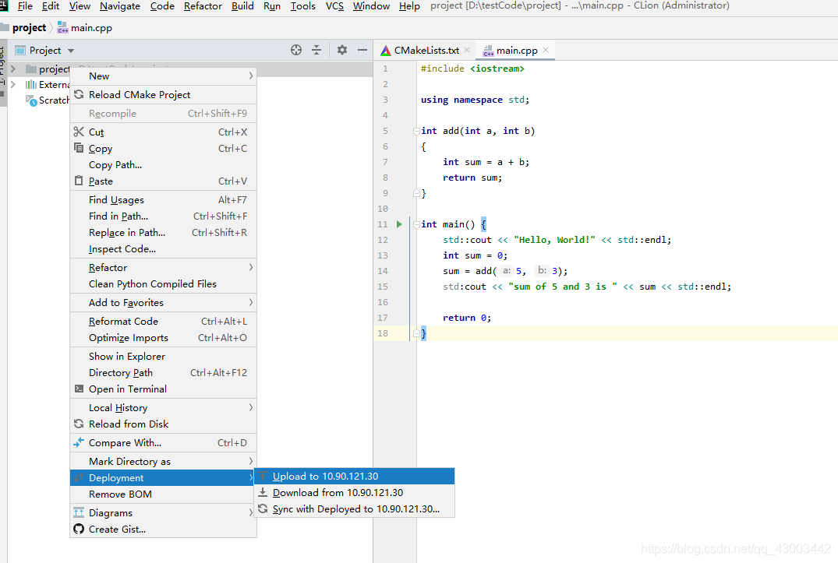Viewport: 838px width, 563px height.
Task: Click the Diagrams icon
Action: click(79, 513)
